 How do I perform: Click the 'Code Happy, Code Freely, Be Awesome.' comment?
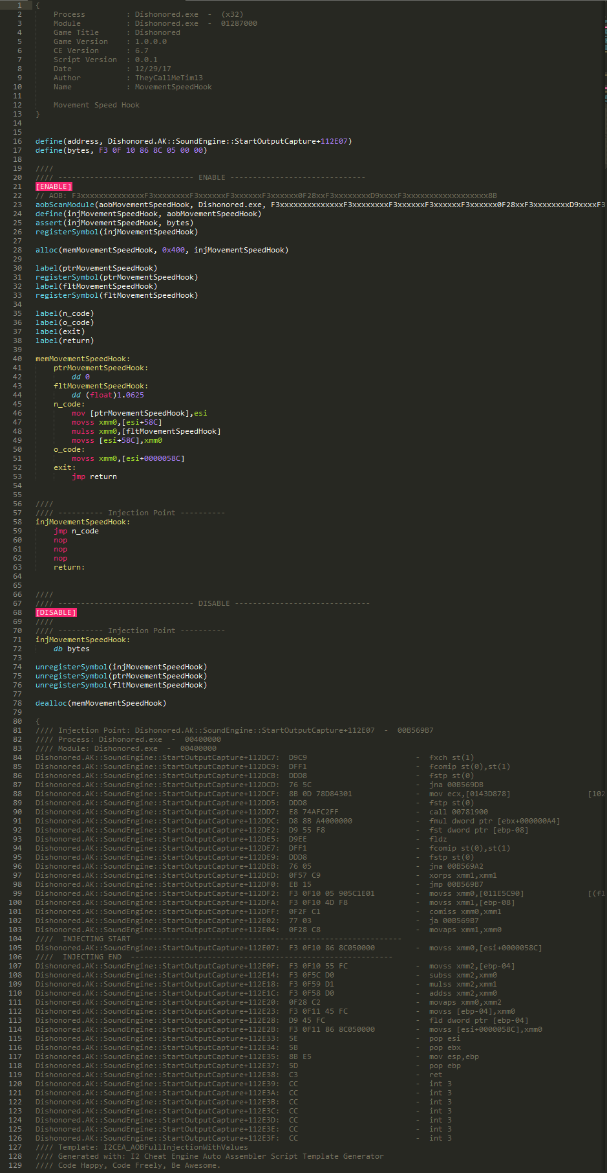[128, 1165]
